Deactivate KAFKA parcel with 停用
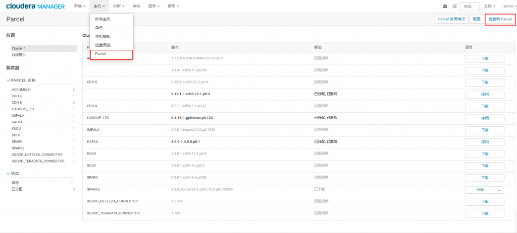Viewport: 517px width, 233px height. [485, 142]
